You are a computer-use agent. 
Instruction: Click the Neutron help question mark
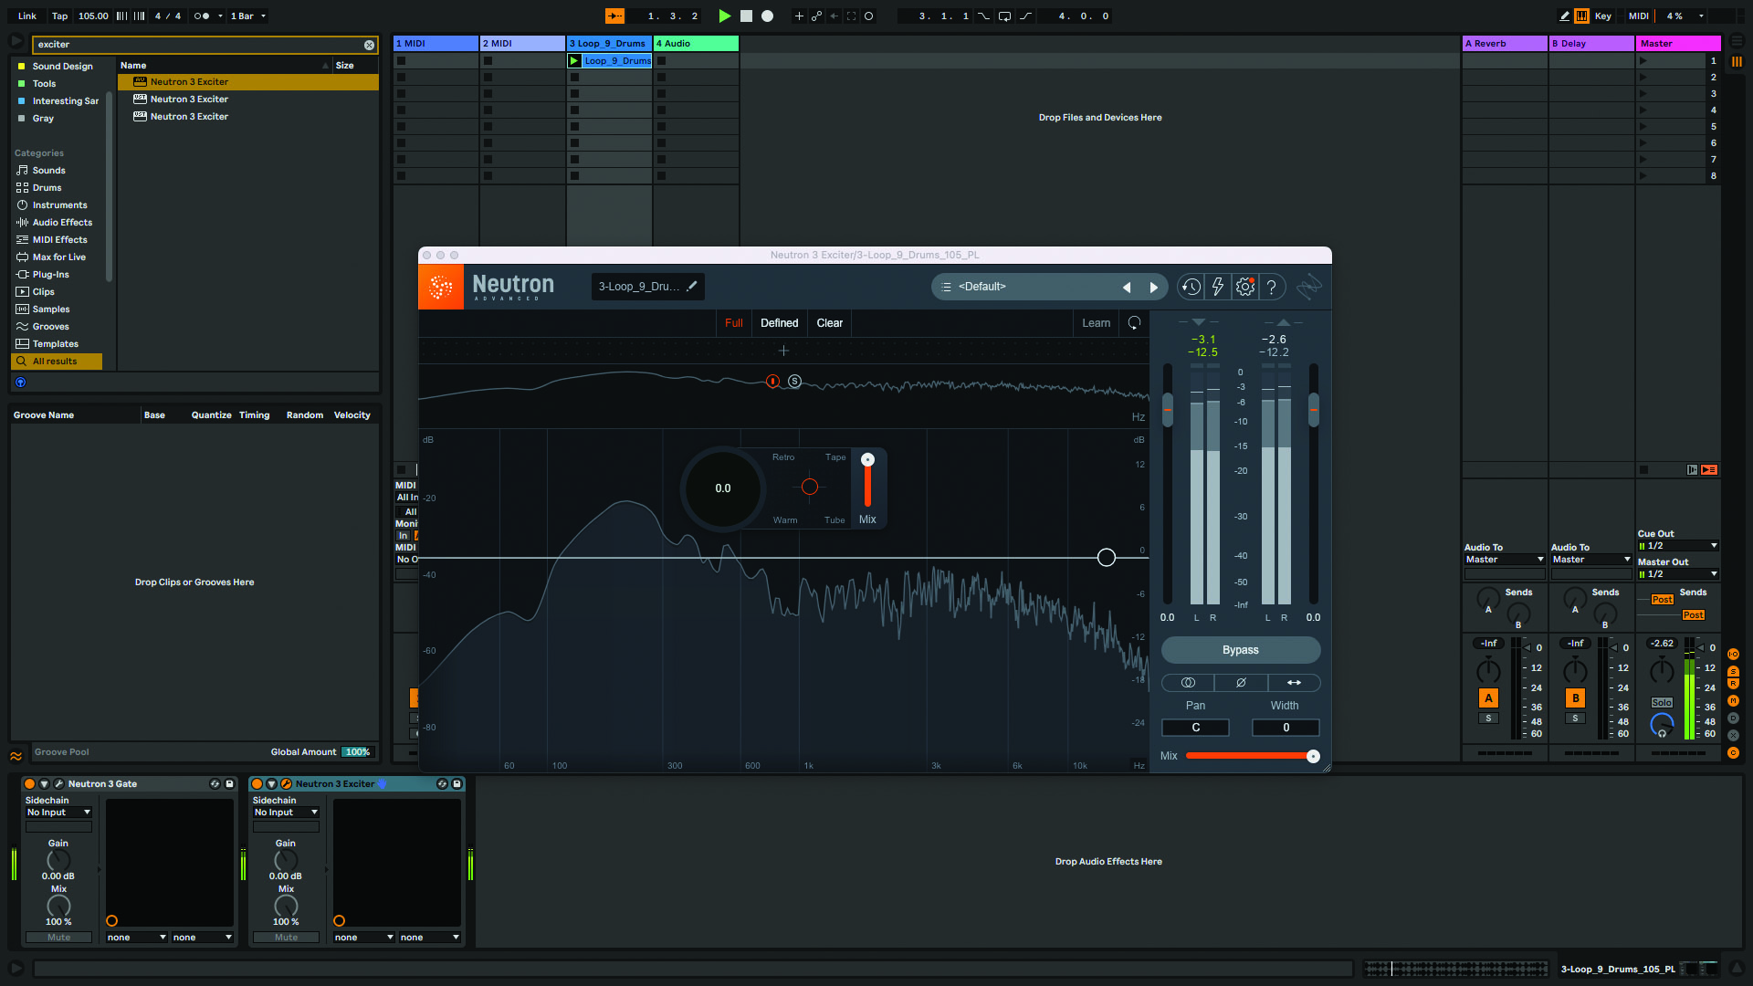coord(1272,287)
